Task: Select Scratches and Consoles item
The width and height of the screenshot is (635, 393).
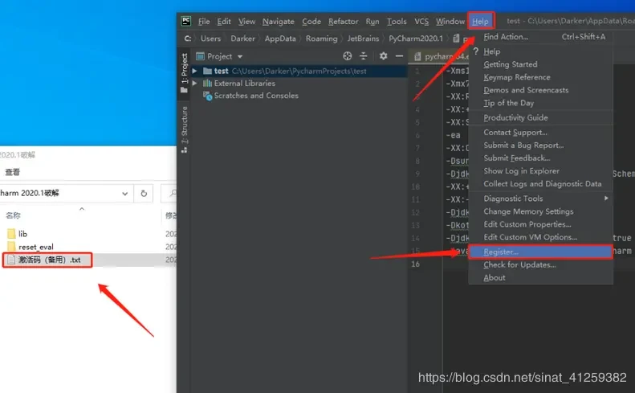Action: tap(255, 96)
